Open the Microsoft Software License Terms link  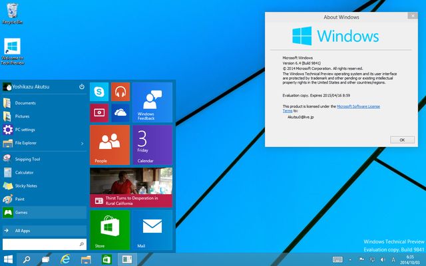[331, 108]
